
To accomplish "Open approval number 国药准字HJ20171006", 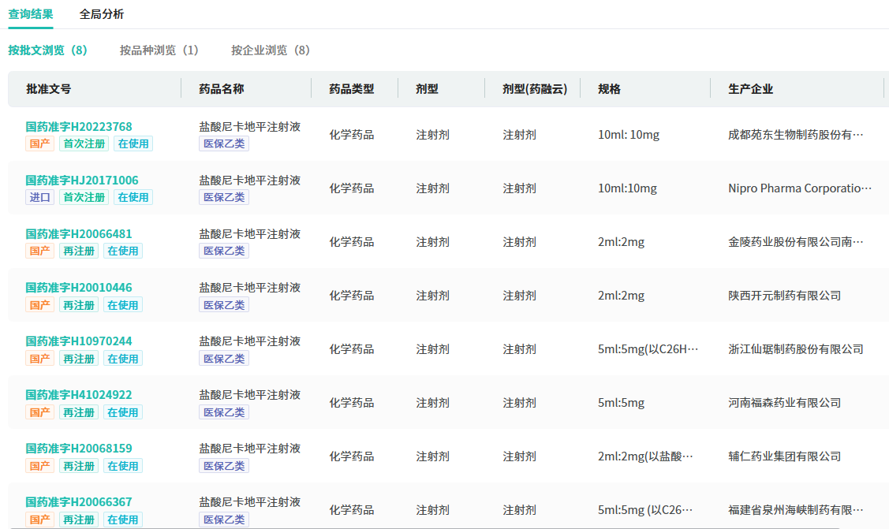I will point(82,181).
